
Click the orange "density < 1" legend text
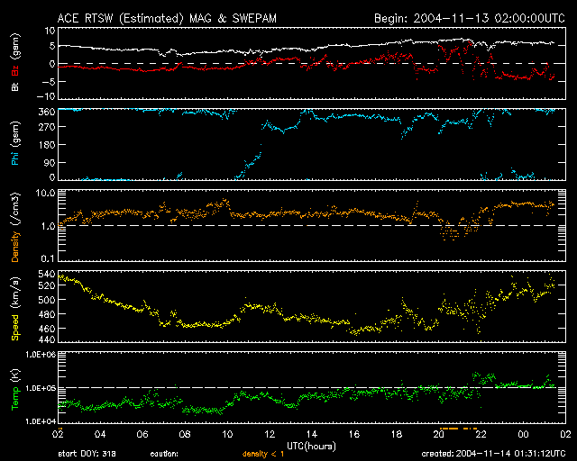coord(263,454)
